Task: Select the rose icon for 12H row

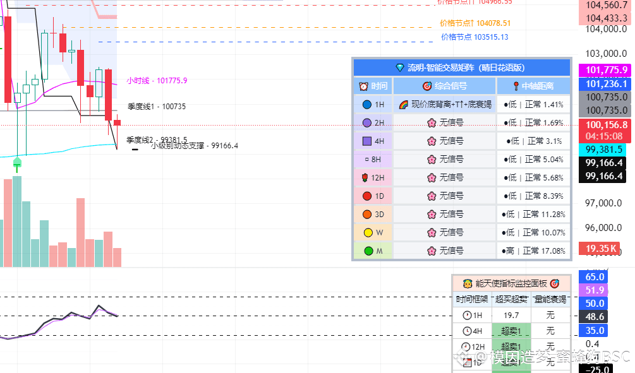Action: point(365,177)
